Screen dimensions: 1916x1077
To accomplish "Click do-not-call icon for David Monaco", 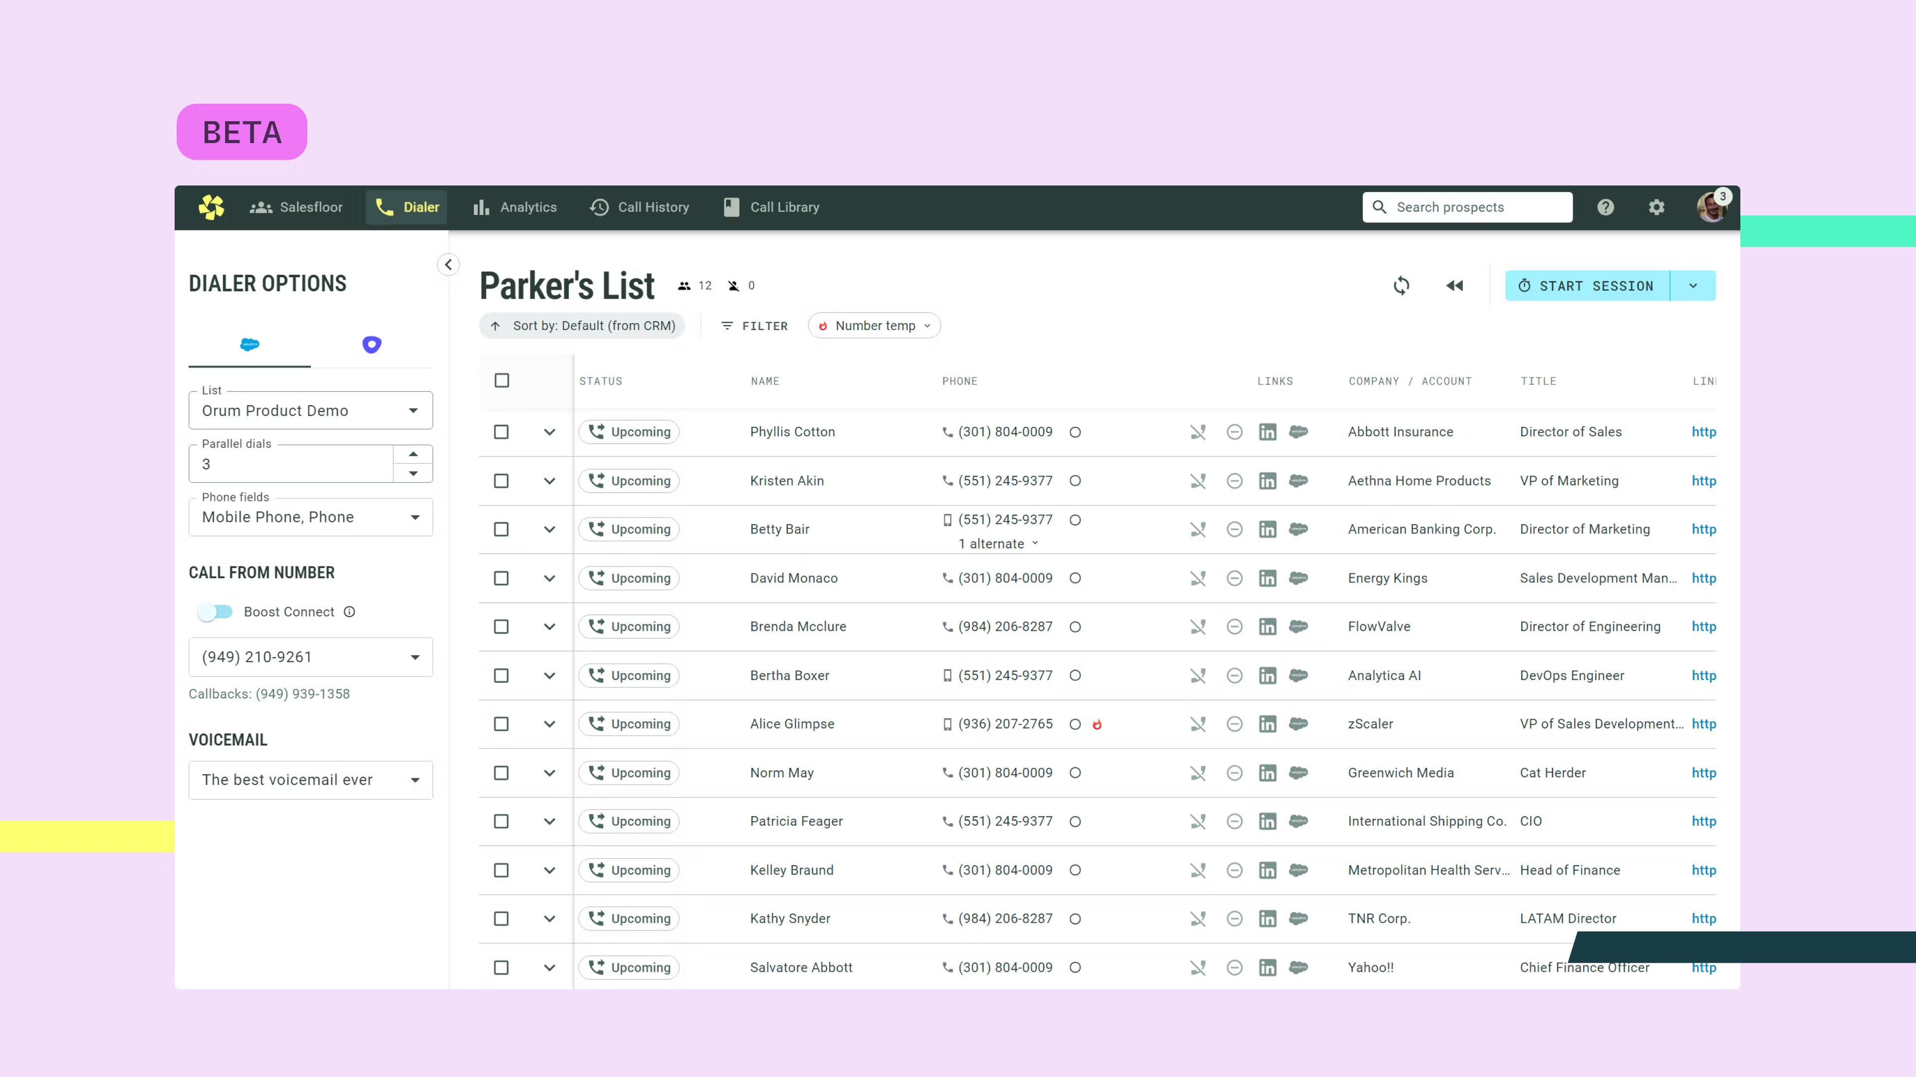I will point(1197,578).
